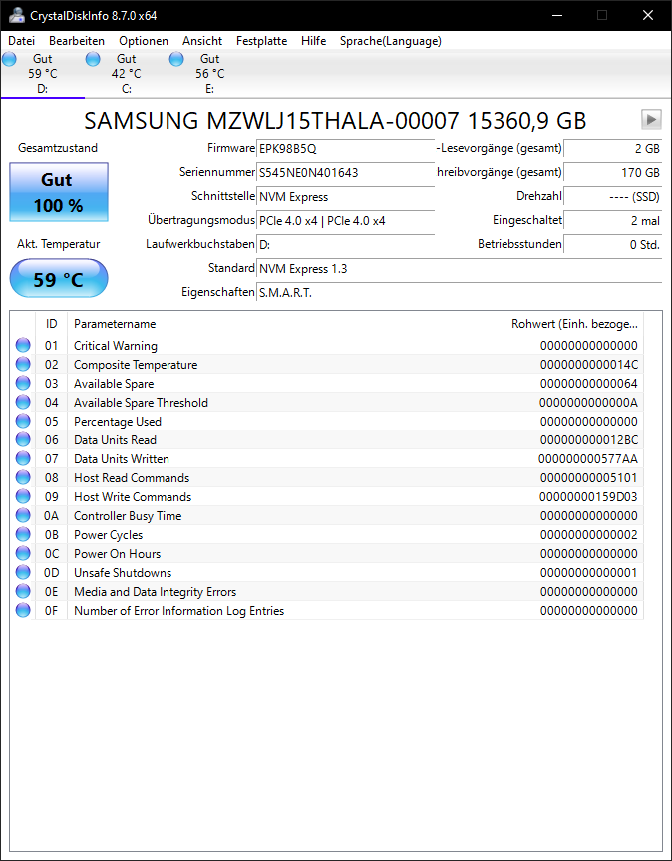Click blue status orb for Host Write Commands
Screen dimensions: 672x861
pos(23,497)
